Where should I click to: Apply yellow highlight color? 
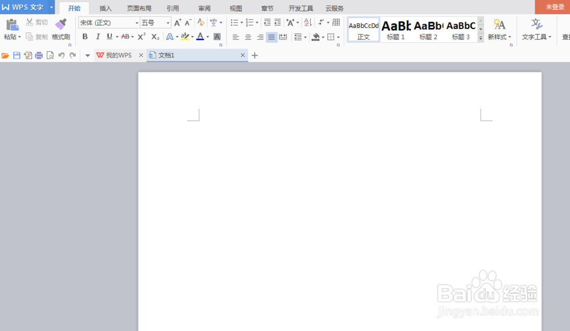pyautogui.click(x=185, y=36)
